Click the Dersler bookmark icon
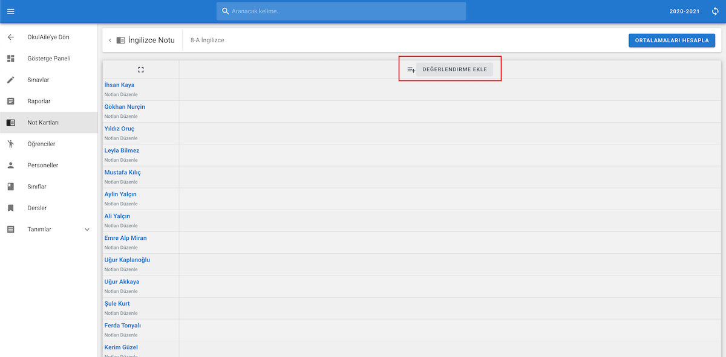Image resolution: width=726 pixels, height=357 pixels. 10,208
